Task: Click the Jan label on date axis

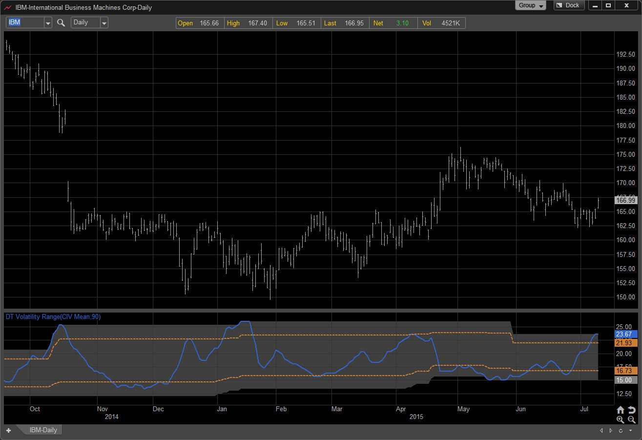Action: [x=222, y=409]
